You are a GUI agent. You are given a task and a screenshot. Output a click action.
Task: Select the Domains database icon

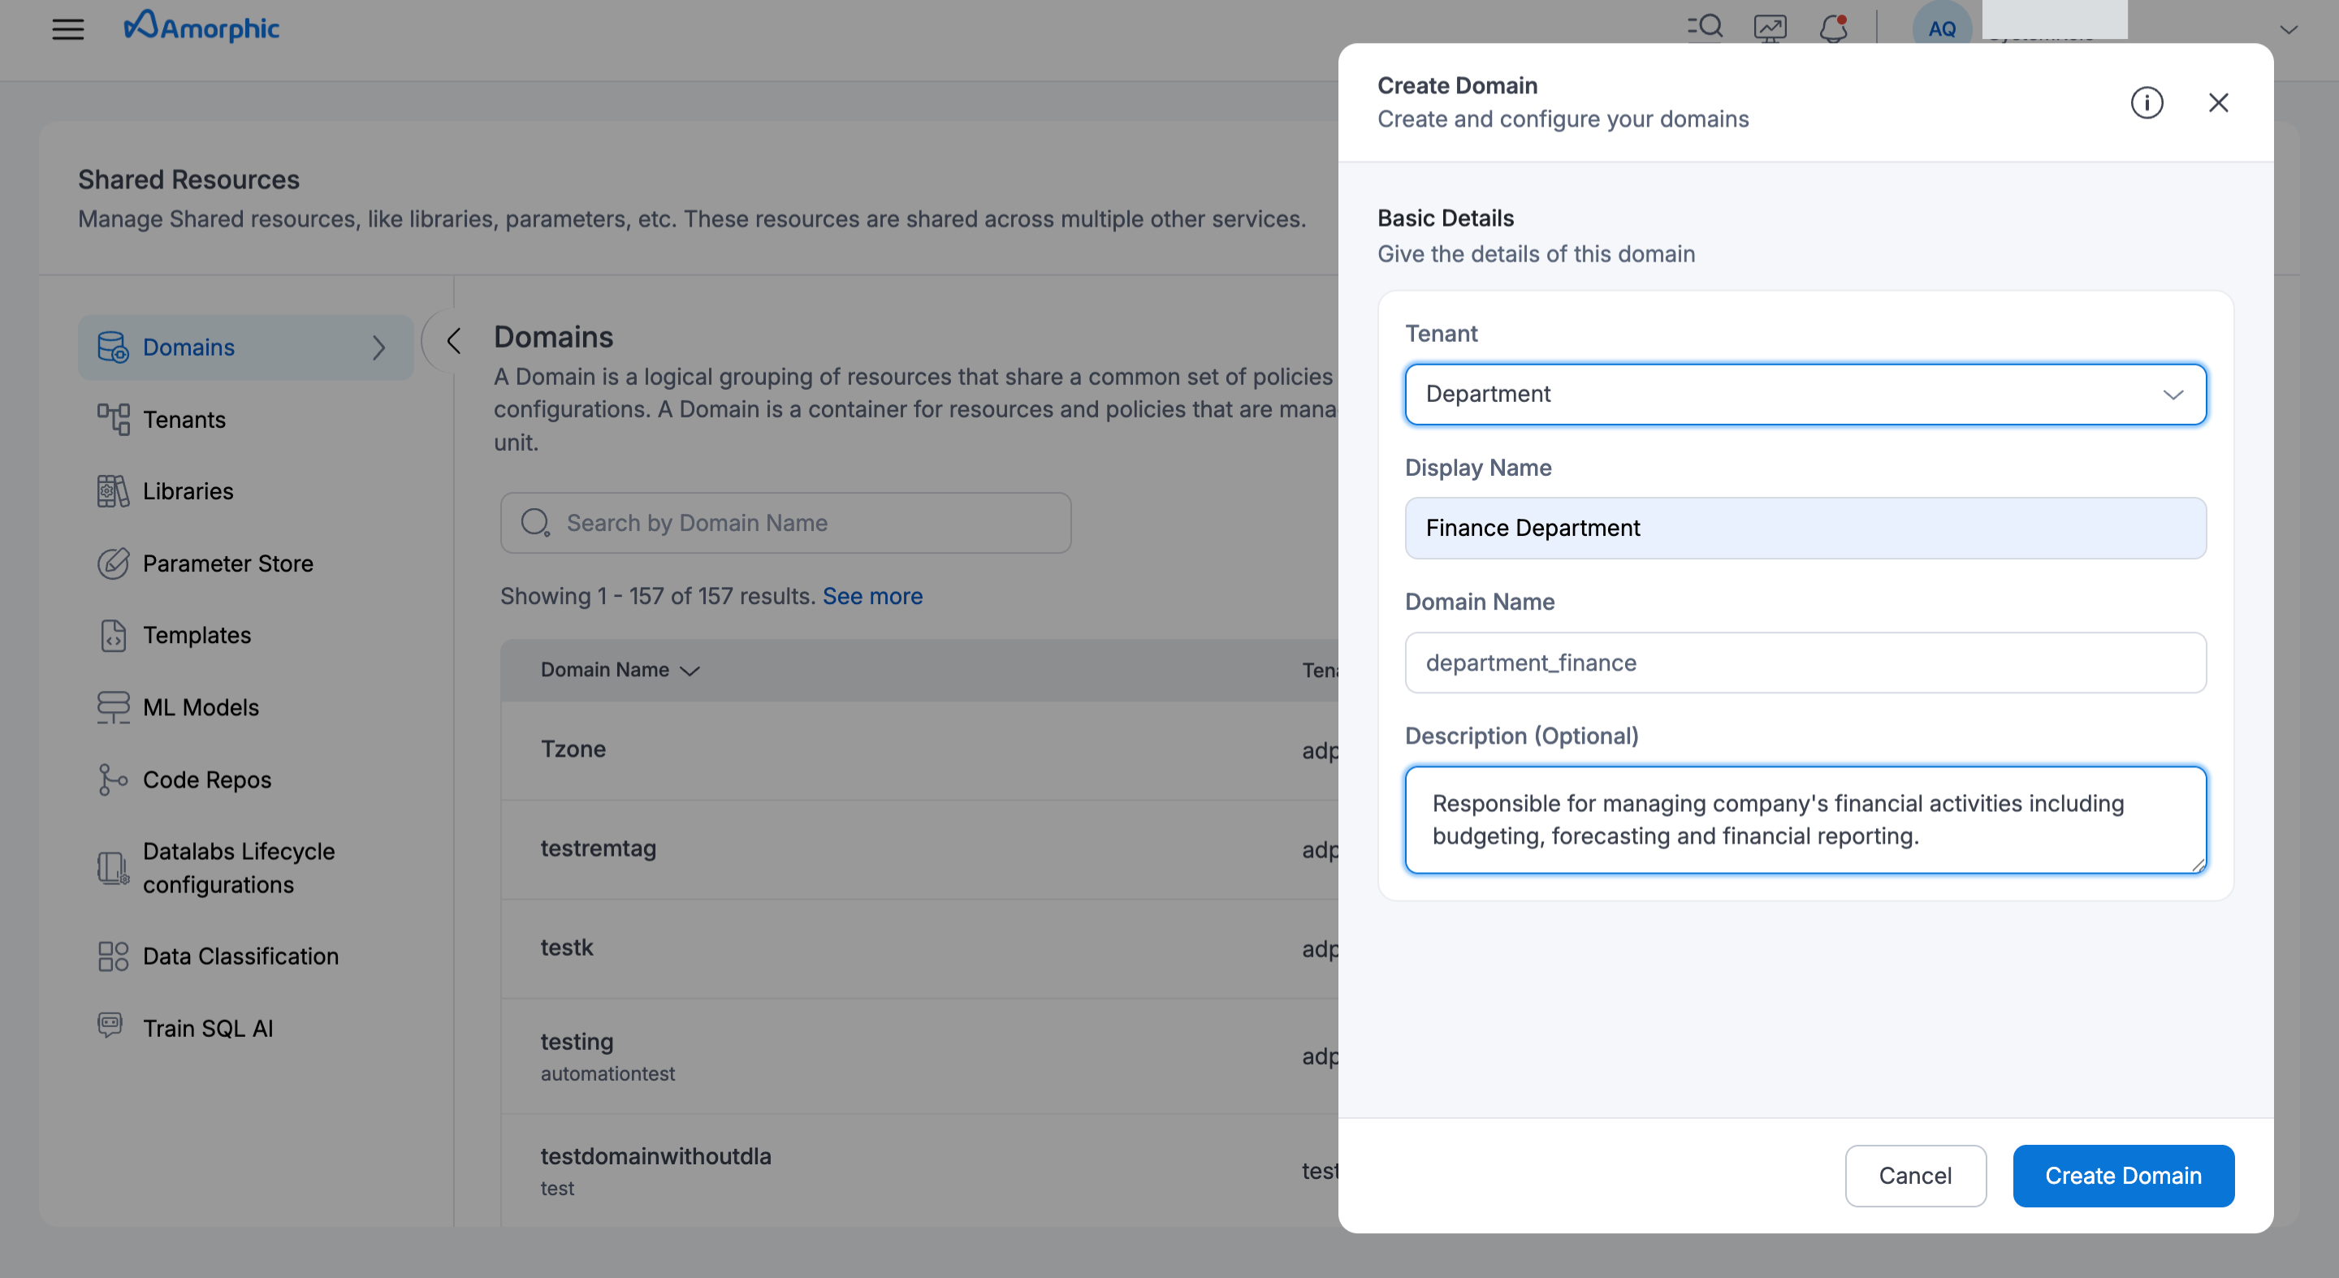pos(113,347)
